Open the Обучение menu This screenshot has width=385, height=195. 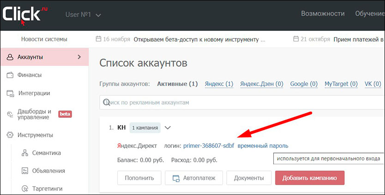tap(370, 13)
